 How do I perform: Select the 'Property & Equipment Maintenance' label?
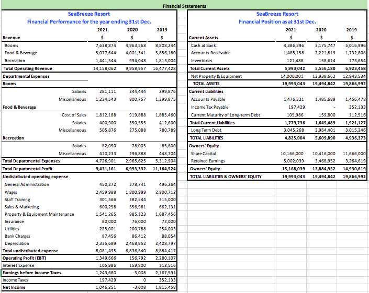pos(39,214)
